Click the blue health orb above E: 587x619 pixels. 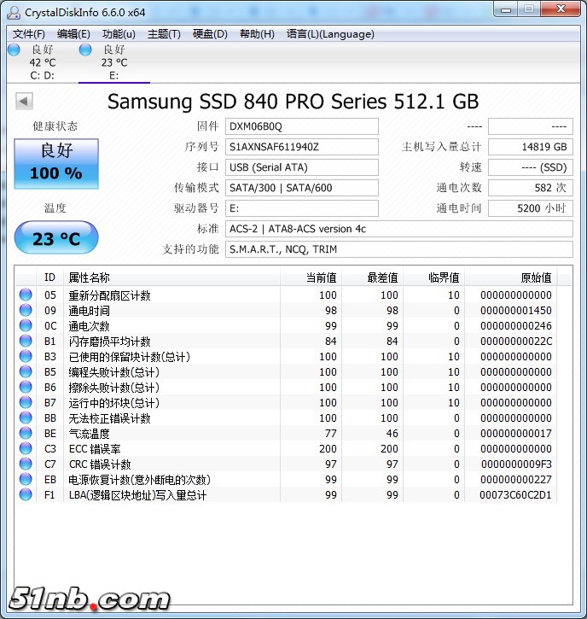click(85, 50)
